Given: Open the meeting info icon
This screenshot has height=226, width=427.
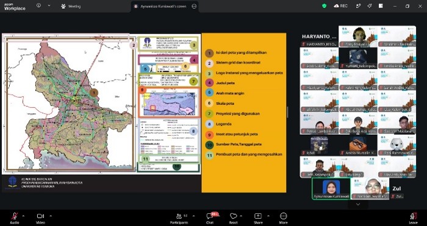Looking at the screenshot, I should [x=38, y=5].
